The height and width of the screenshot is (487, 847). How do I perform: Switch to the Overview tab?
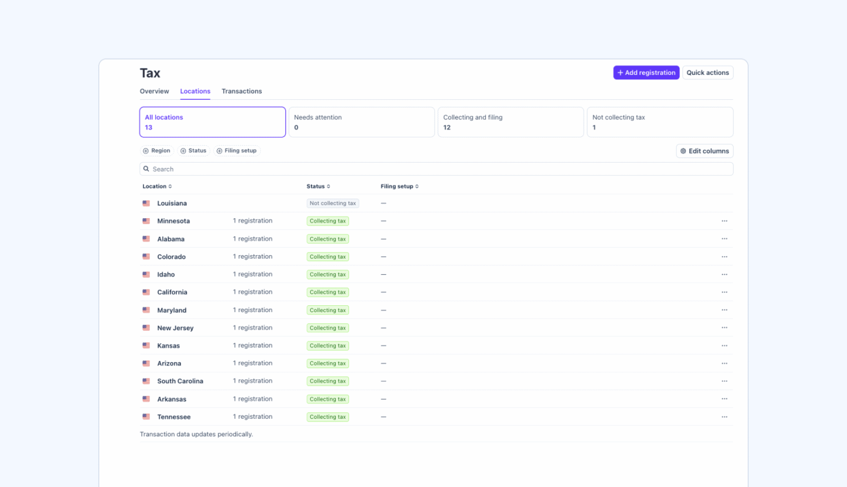click(154, 91)
